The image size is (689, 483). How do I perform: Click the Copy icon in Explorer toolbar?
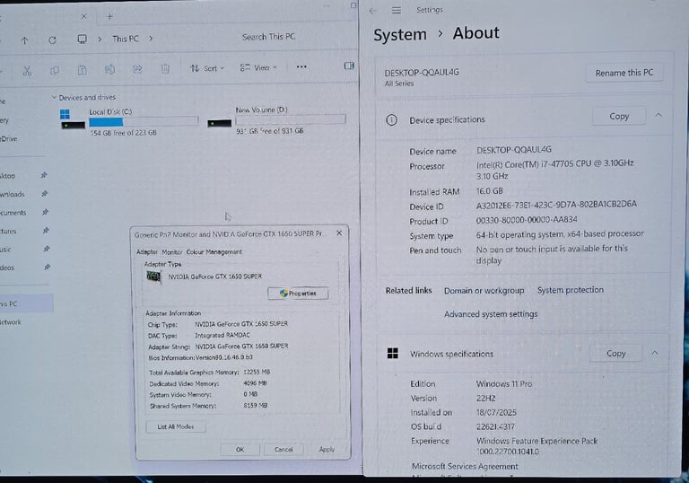coord(55,70)
